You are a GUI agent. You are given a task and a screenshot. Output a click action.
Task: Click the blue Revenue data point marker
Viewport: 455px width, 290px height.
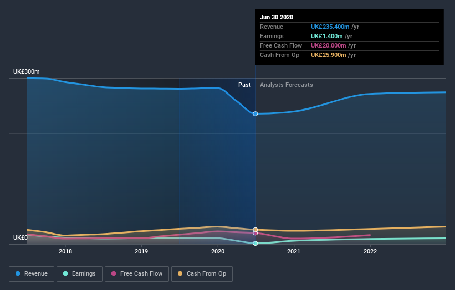[x=255, y=114]
